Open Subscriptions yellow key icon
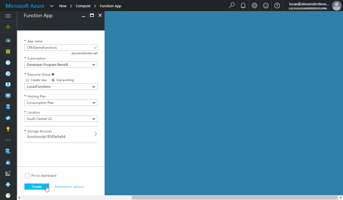Screen dimensions: 343x200 click(x=8, y=129)
